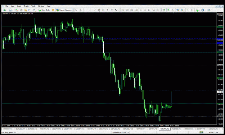Screen dimensions: 225x135
Task: Switch to the GBPJPY,M5 chart tab
Action: 153,129
